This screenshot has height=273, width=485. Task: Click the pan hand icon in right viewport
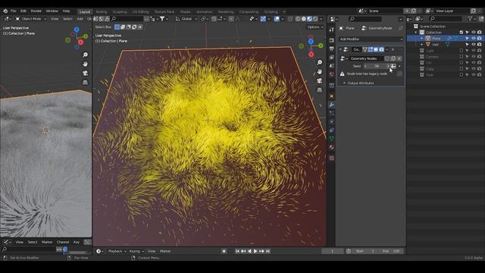tap(320, 71)
